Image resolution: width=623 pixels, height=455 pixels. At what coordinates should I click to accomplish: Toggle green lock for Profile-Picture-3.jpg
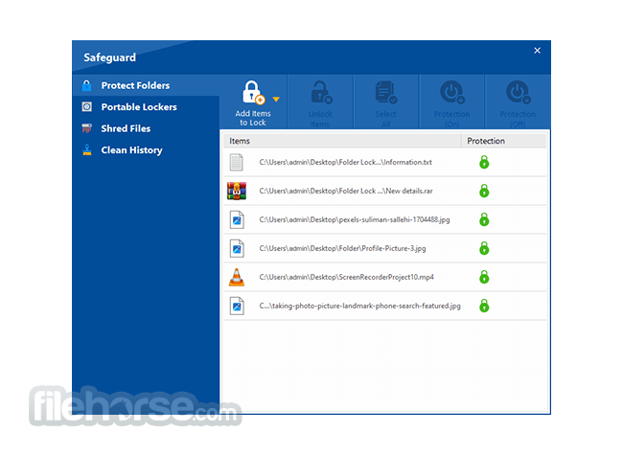(x=484, y=248)
